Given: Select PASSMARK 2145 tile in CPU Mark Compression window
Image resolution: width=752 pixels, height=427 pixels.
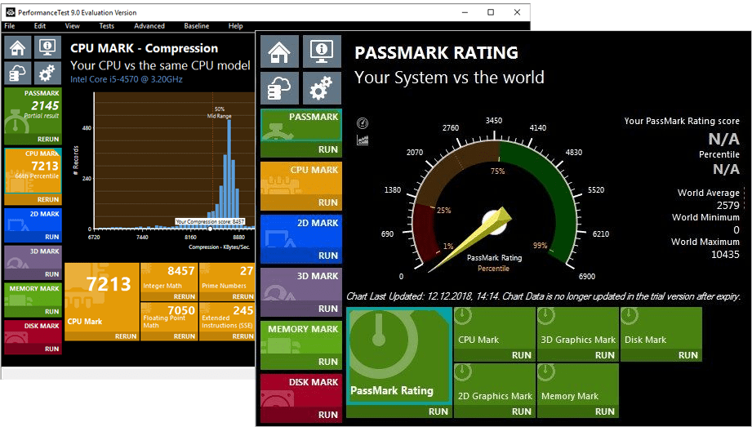Looking at the screenshot, I should [x=33, y=116].
